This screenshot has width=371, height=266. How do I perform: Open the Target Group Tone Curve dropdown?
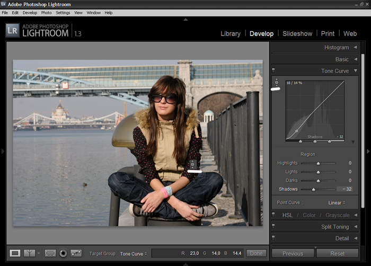coord(134,254)
